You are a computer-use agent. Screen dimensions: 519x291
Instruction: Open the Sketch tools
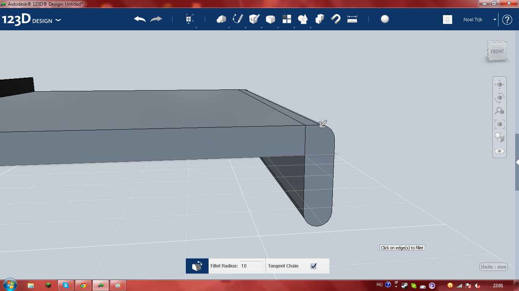pyautogui.click(x=238, y=19)
